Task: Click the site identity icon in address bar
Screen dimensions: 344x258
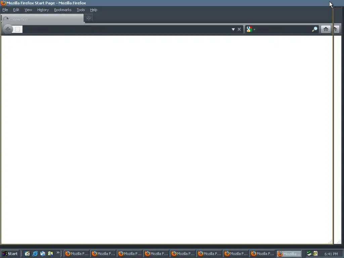Action: pyautogui.click(x=17, y=29)
